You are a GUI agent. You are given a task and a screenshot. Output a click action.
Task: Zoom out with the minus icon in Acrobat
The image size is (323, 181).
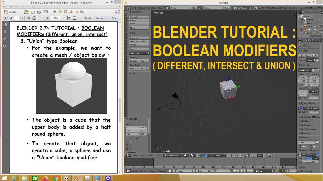point(42,18)
